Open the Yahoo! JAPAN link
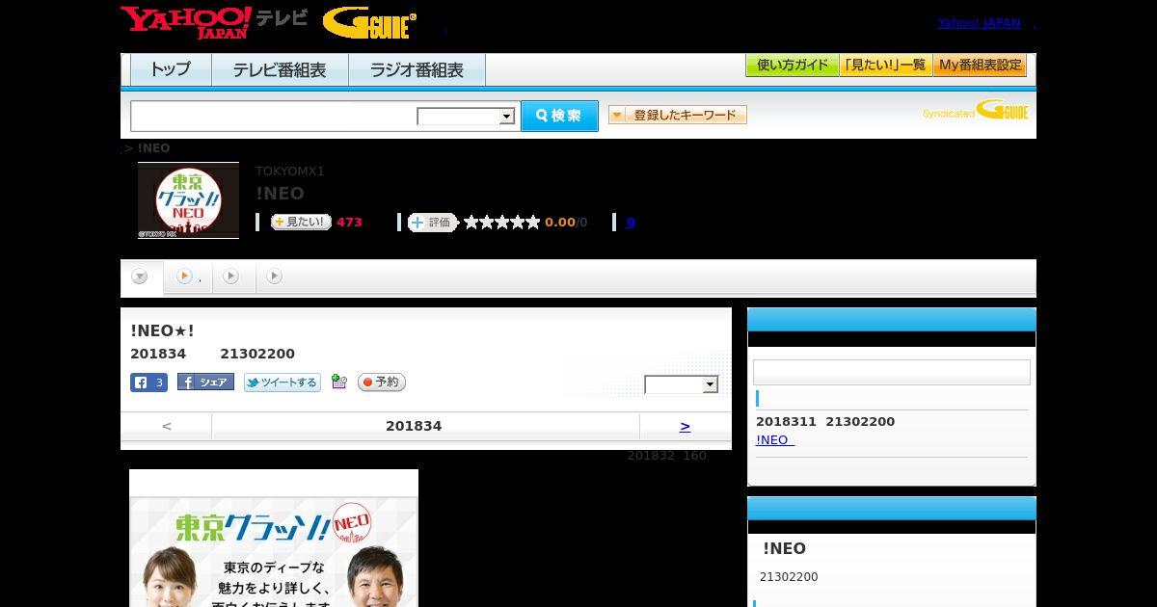Viewport: 1157px width, 607px height. pyautogui.click(x=979, y=22)
